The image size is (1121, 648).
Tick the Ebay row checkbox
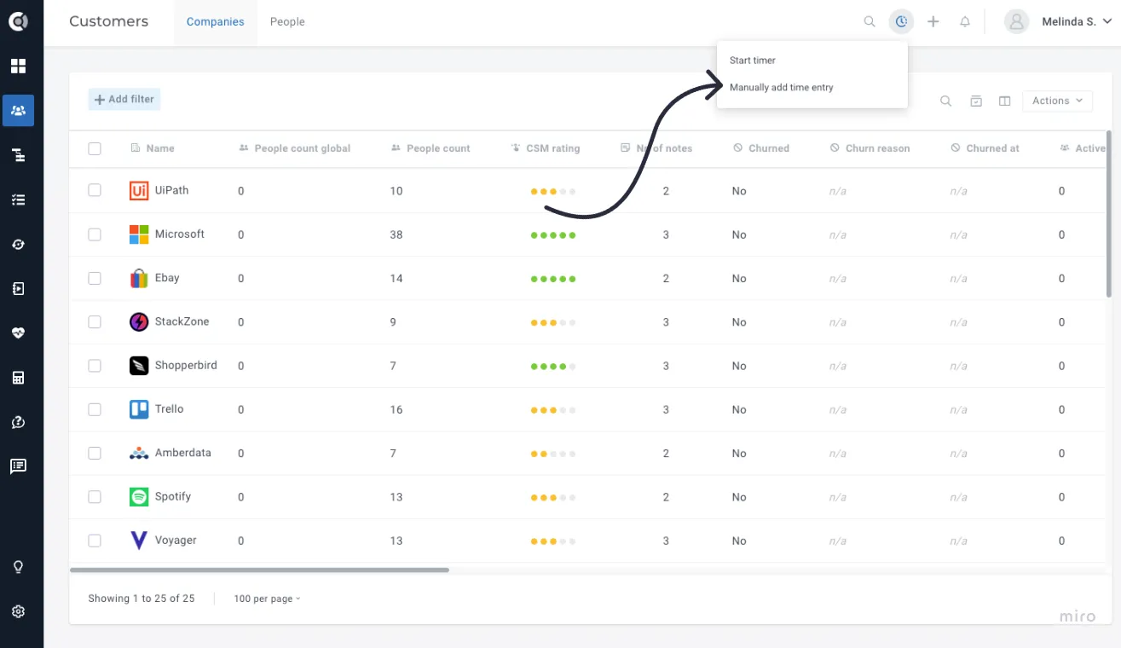coord(95,278)
